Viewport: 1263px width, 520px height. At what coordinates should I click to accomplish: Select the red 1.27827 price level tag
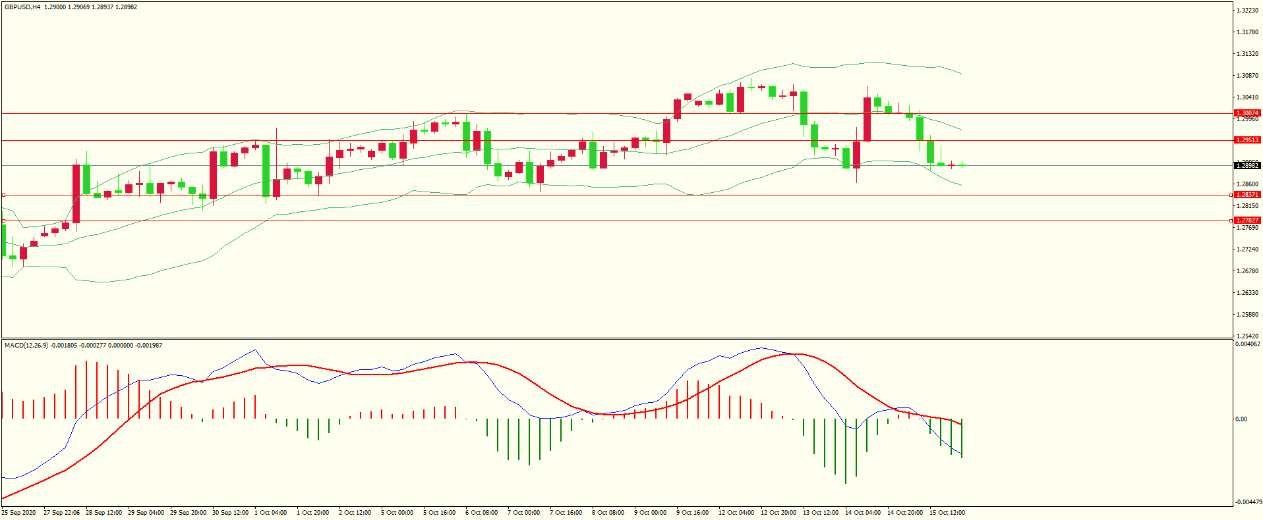coord(1247,221)
